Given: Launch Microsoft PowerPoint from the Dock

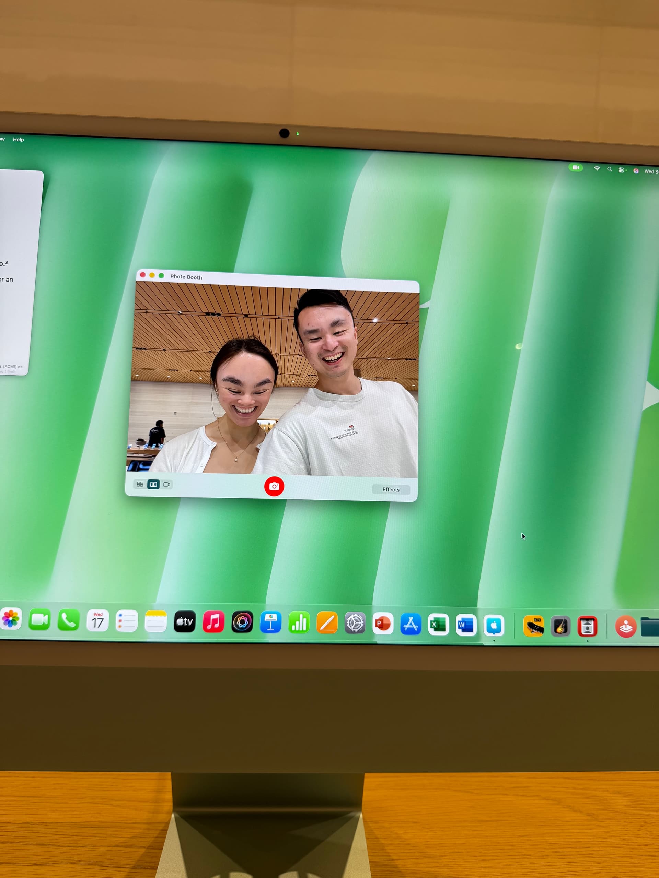Looking at the screenshot, I should click(x=383, y=624).
